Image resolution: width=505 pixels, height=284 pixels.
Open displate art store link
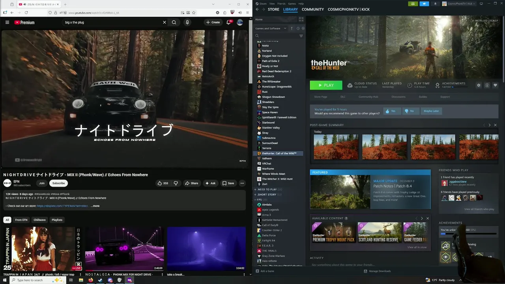click(62, 206)
